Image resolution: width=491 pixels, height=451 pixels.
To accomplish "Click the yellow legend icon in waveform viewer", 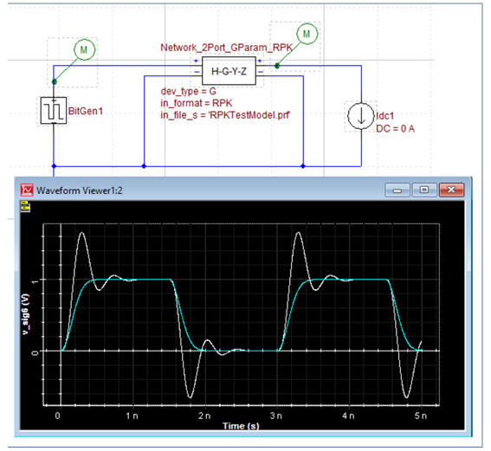I will (25, 206).
